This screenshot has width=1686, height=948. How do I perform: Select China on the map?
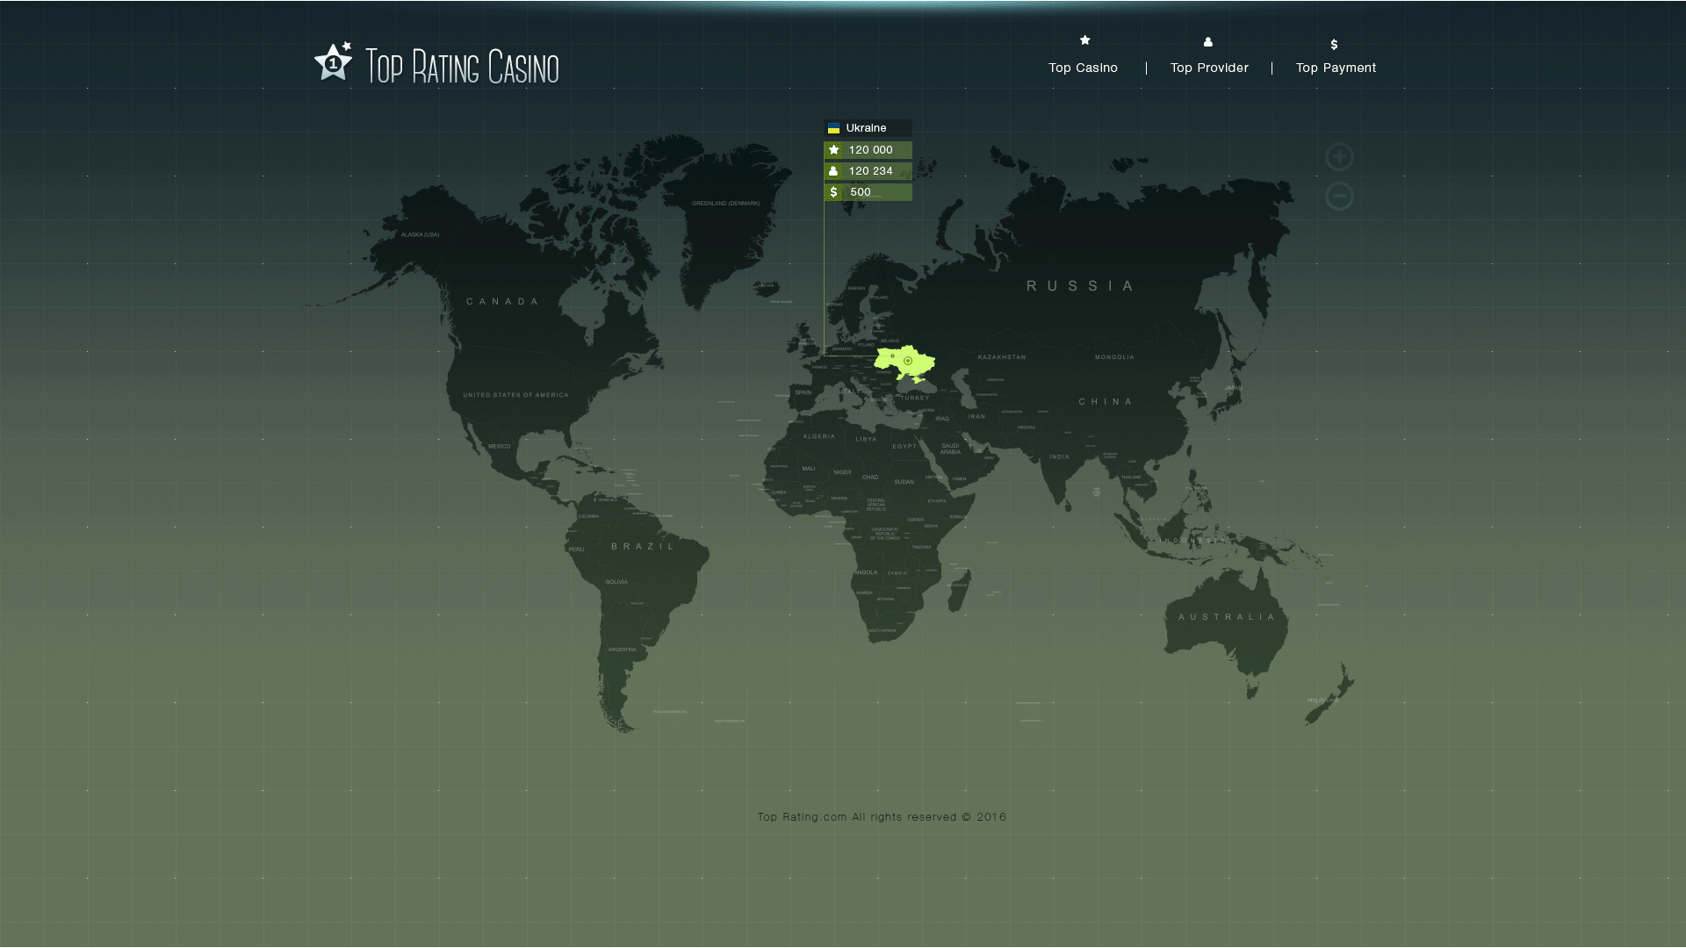pos(1106,401)
